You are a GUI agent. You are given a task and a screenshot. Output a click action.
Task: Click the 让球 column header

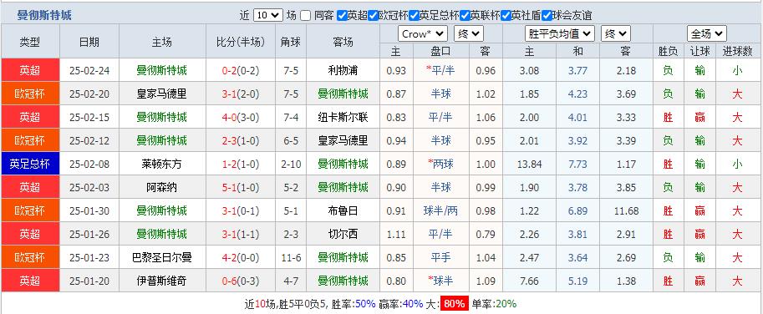699,52
